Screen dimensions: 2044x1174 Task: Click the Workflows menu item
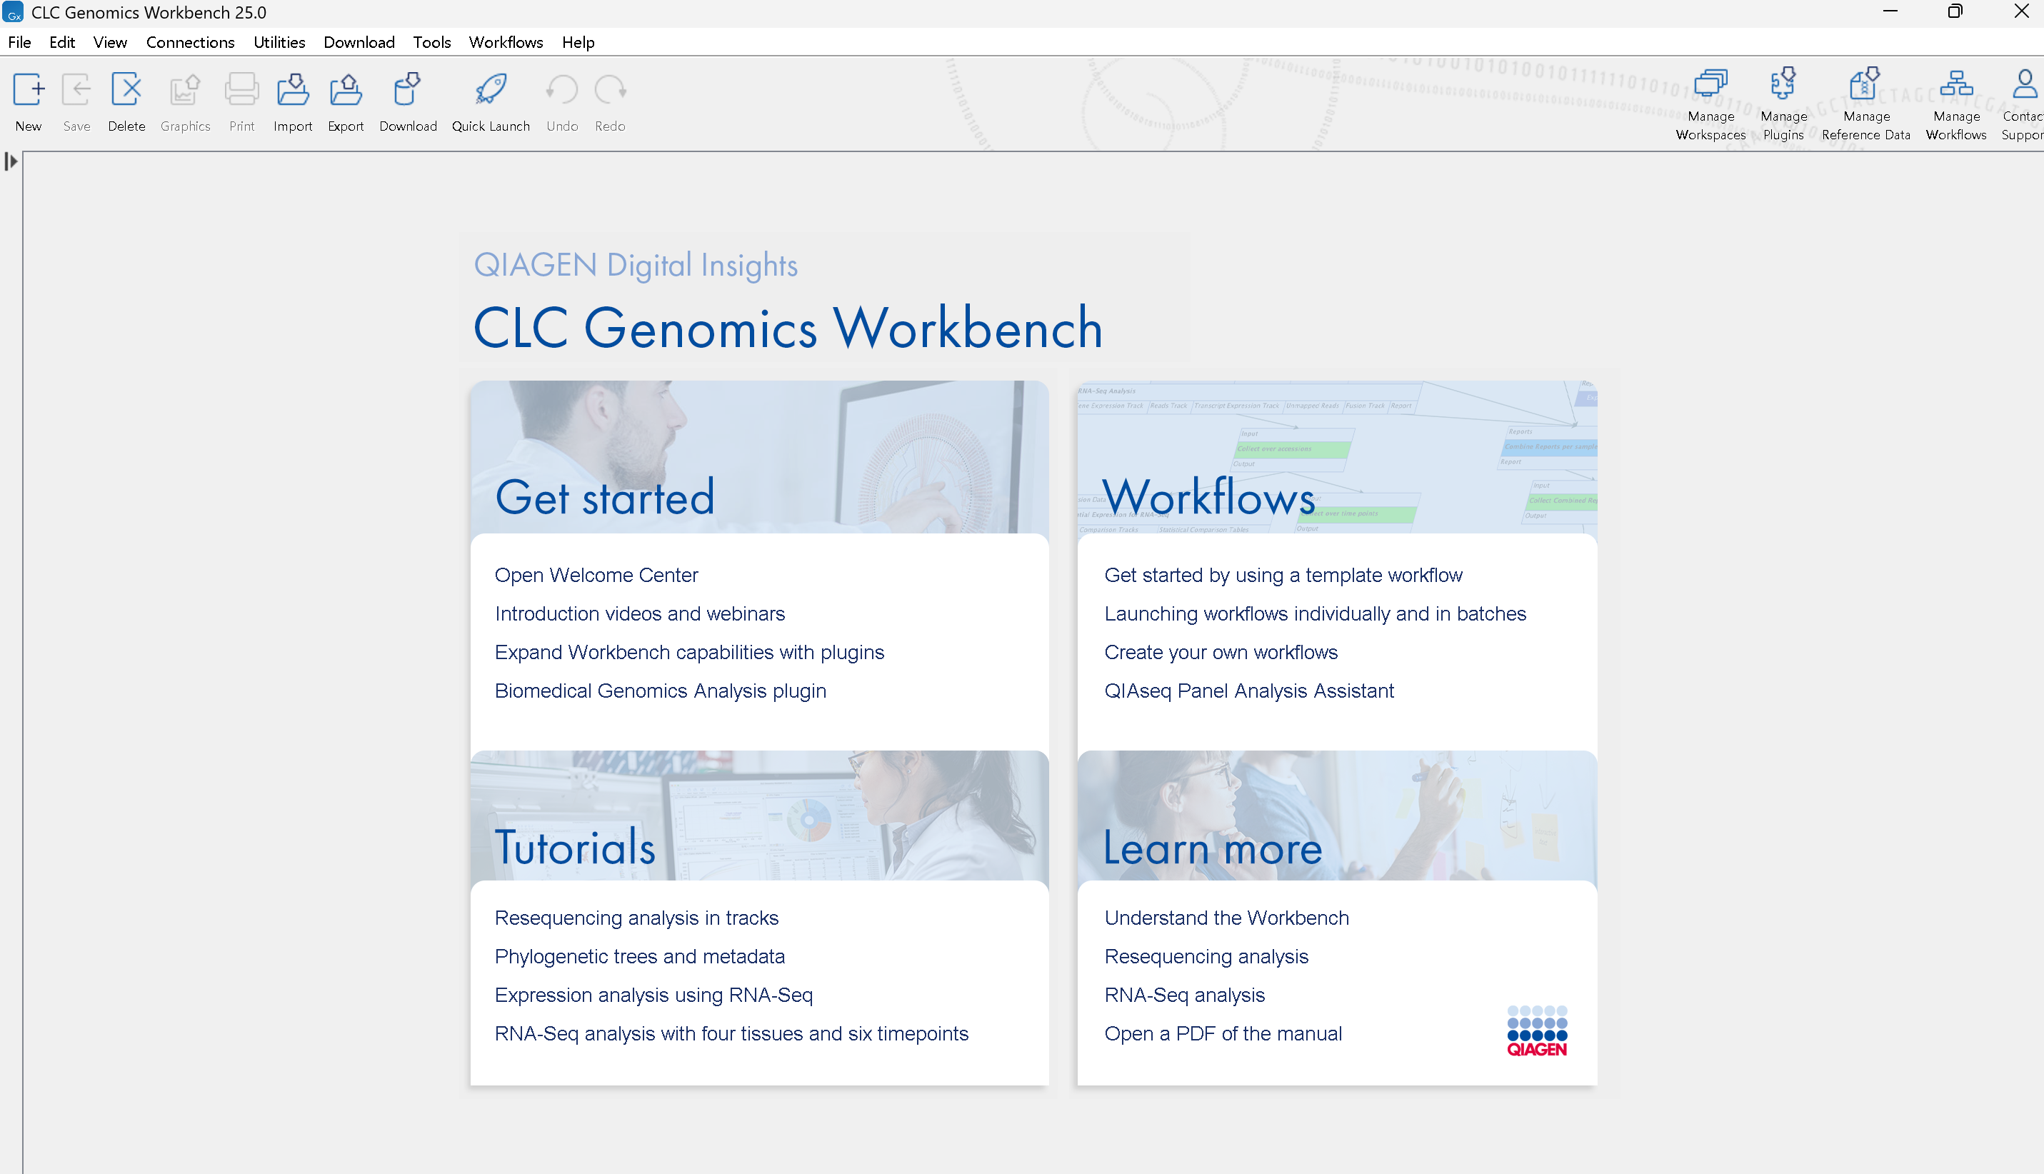pyautogui.click(x=507, y=42)
